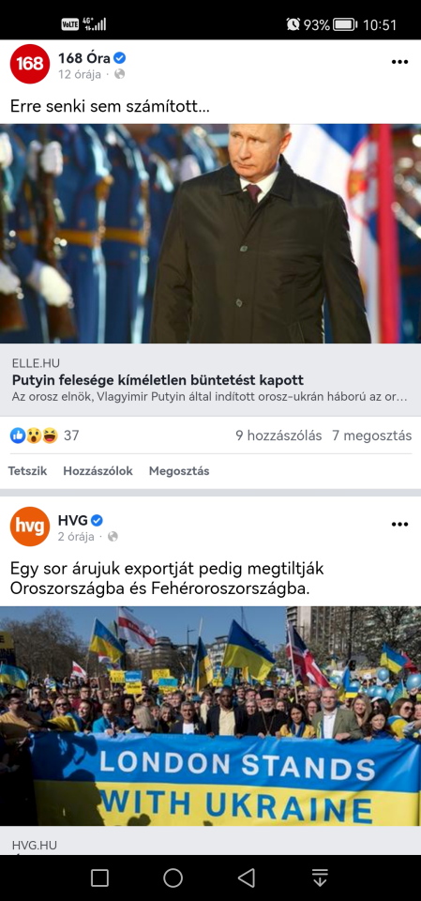This screenshot has width=421, height=901.
Task: Tap the verified badge next to HVG
Action: [98, 521]
